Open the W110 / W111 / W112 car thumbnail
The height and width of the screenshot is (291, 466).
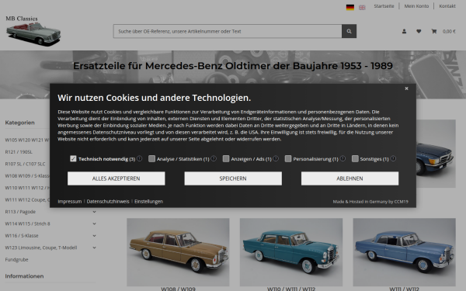coord(291,252)
